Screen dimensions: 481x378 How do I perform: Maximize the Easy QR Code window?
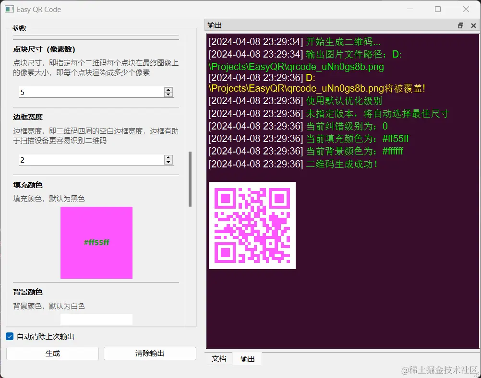coord(438,9)
